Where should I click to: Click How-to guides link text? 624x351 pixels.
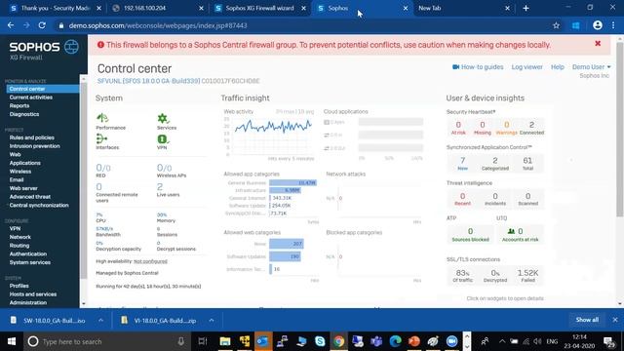click(x=482, y=67)
